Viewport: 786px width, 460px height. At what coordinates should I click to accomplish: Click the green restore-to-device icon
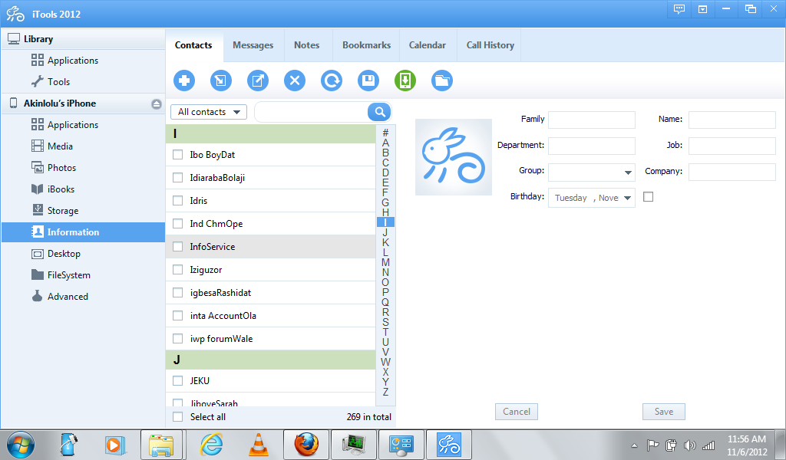(405, 80)
